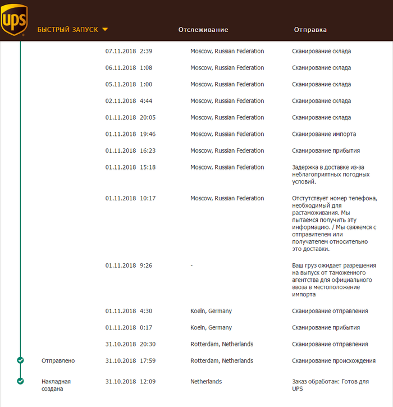Open the Отслеживание menu
Screen dimensions: 393x407
[203, 30]
